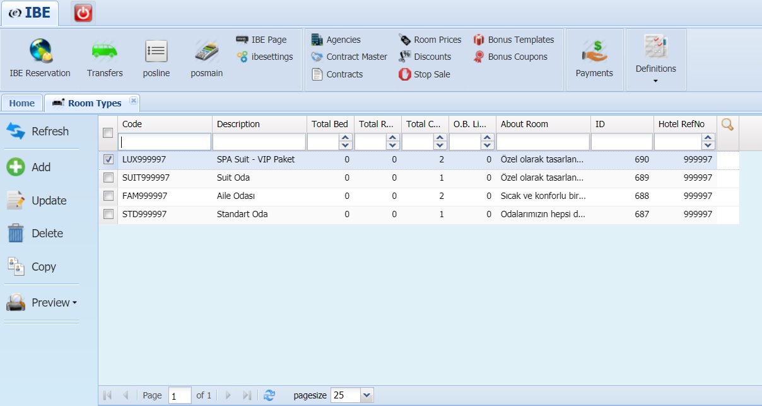Check the FAM999997 row checkbox

click(108, 196)
